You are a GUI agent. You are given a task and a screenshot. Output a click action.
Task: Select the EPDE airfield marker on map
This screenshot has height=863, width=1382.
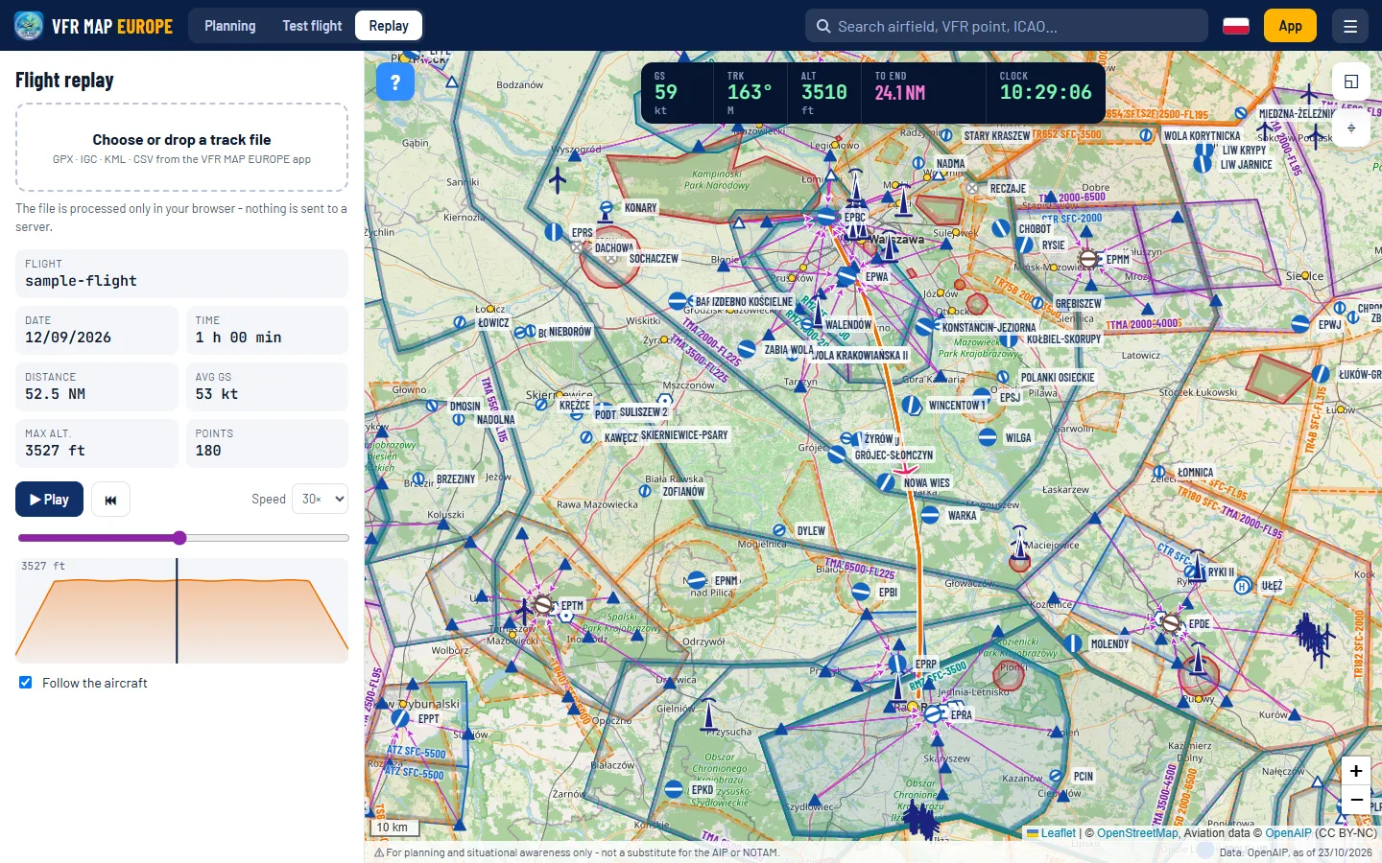1170,623
